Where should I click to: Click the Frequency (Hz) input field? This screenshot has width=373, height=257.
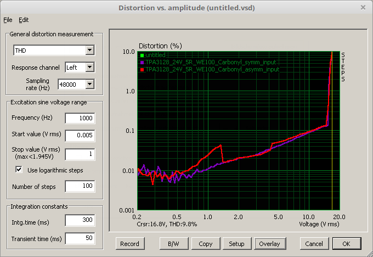click(80, 118)
